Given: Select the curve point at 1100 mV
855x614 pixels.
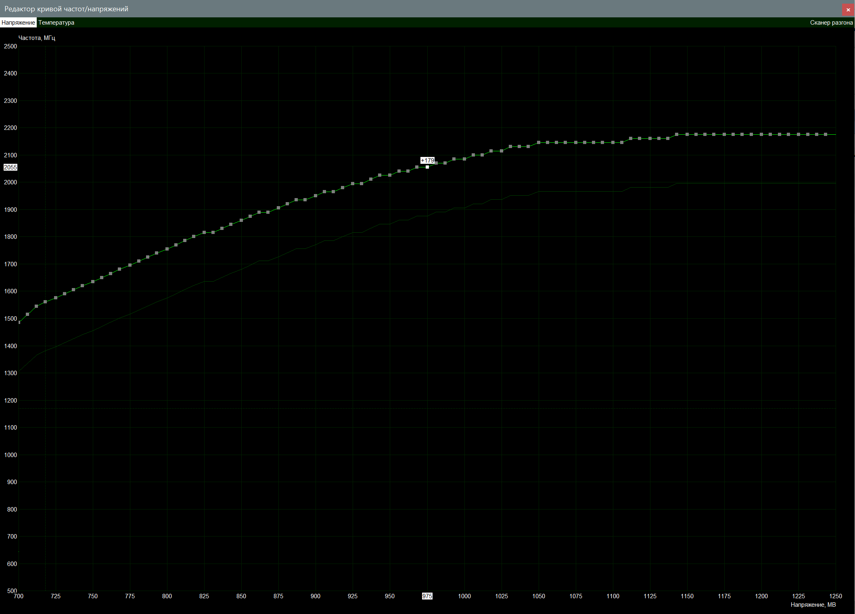Looking at the screenshot, I should 613,142.
